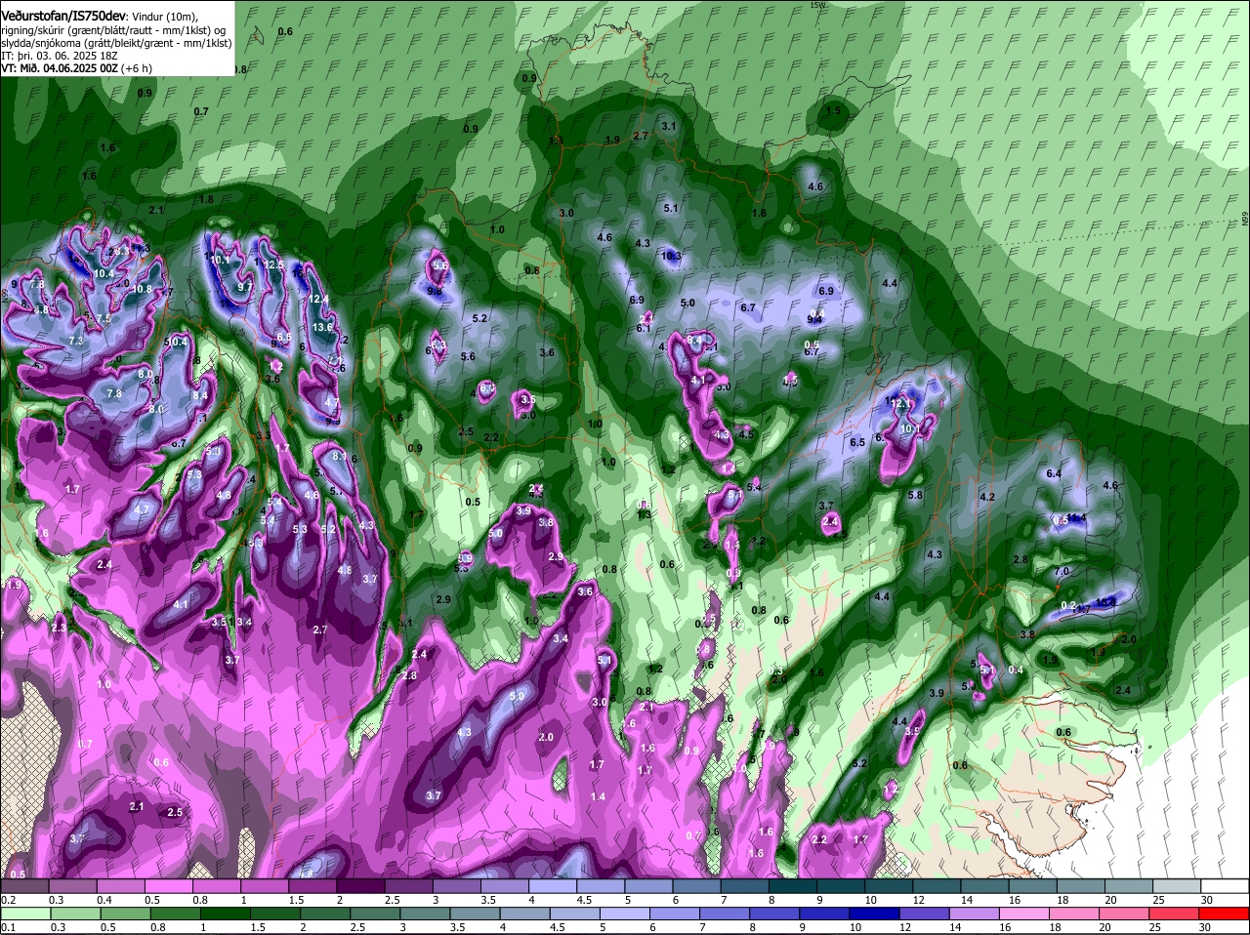Select the snow scale swatch between 8 and 9
This screenshot has height=935, width=1250.
click(792, 886)
